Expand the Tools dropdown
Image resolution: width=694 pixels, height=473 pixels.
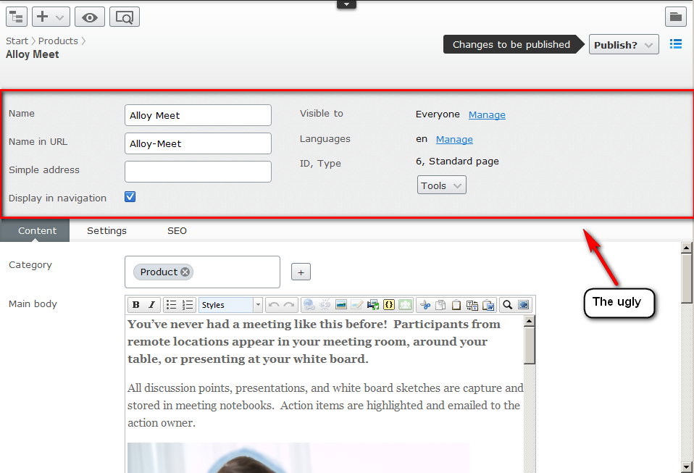point(441,185)
